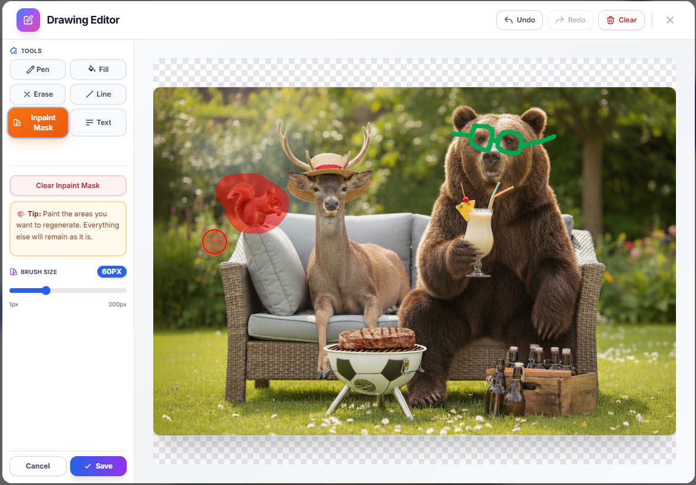This screenshot has height=485, width=696.
Task: Select the Fill bucket tool
Action: (x=98, y=69)
